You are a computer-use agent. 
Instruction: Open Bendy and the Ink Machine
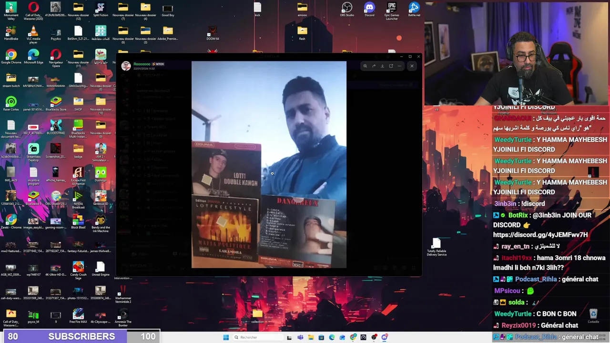point(101,223)
